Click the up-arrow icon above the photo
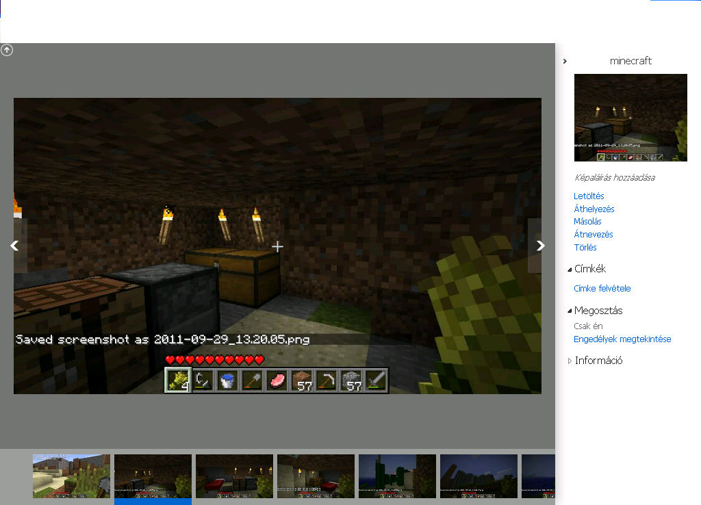 pyautogui.click(x=7, y=49)
